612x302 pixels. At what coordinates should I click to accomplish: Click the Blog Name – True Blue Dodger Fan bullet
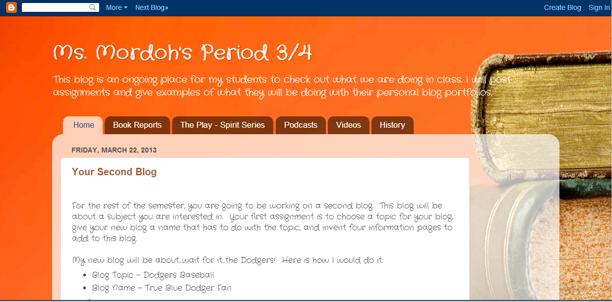pos(161,288)
